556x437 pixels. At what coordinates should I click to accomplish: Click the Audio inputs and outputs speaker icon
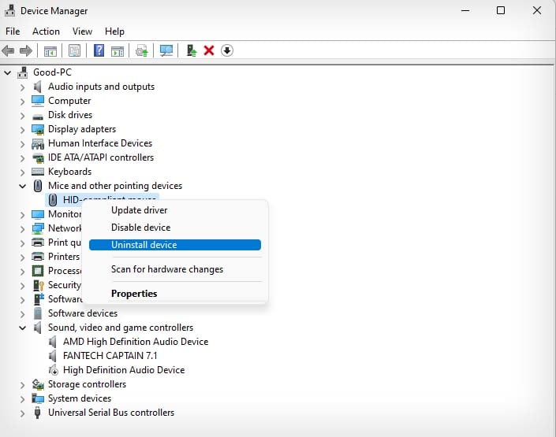(x=38, y=87)
